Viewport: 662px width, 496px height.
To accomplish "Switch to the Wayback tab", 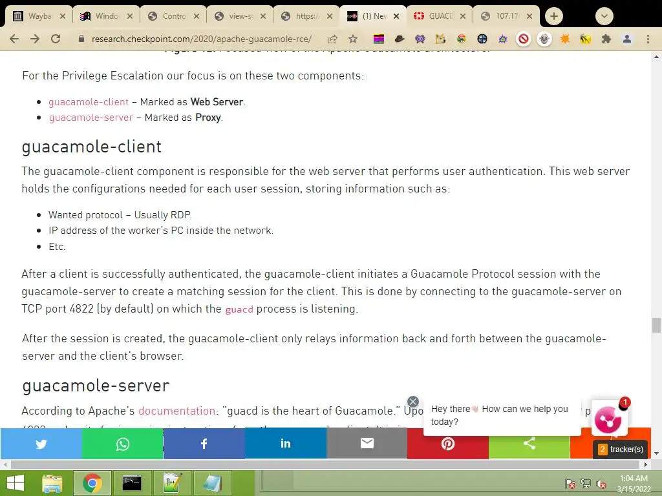I will point(39,16).
